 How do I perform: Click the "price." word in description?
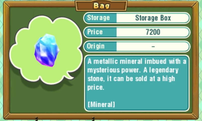[x=95, y=87]
